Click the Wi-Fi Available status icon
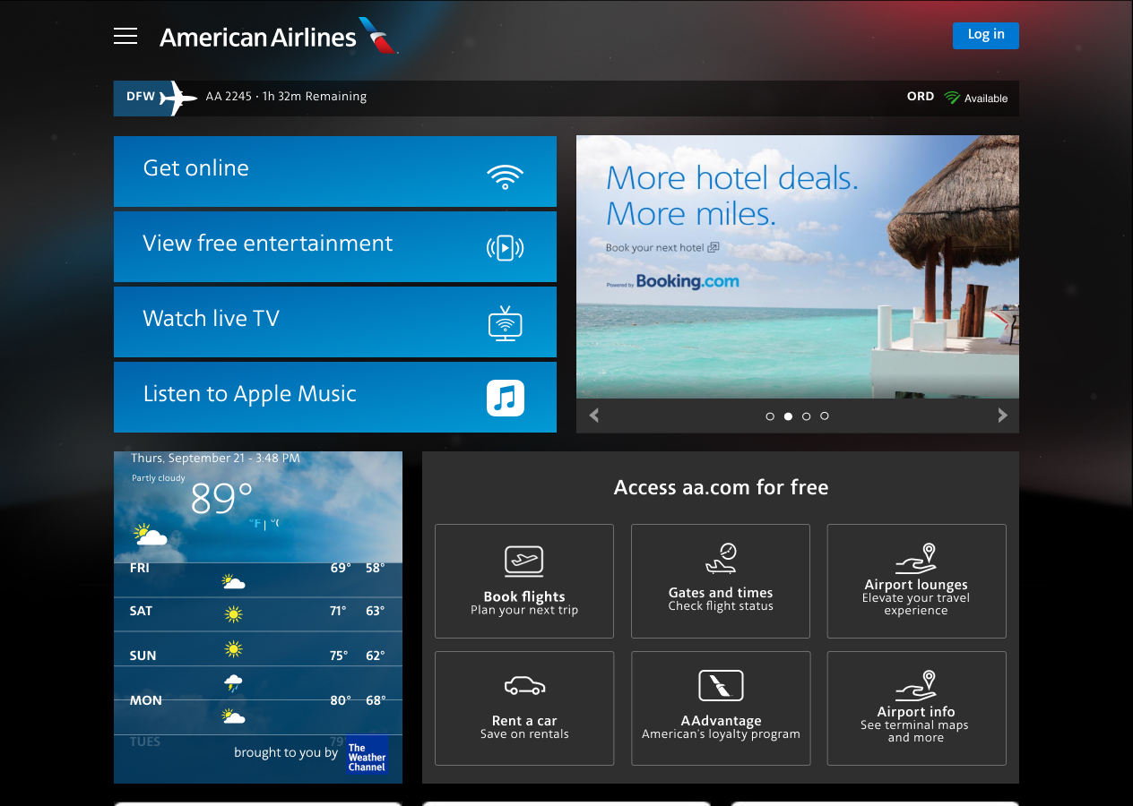The width and height of the screenshot is (1133, 806). pyautogui.click(x=951, y=98)
